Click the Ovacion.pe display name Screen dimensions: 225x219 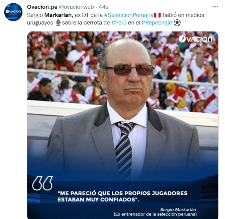click(42, 7)
